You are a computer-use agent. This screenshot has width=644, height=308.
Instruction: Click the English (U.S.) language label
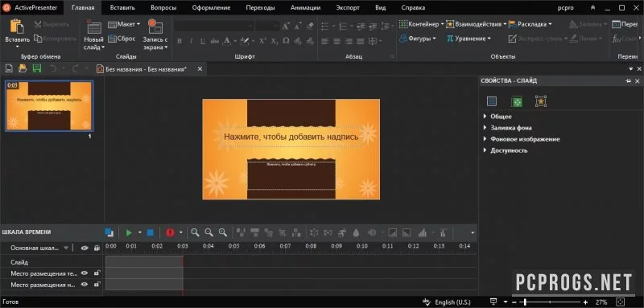(453, 302)
